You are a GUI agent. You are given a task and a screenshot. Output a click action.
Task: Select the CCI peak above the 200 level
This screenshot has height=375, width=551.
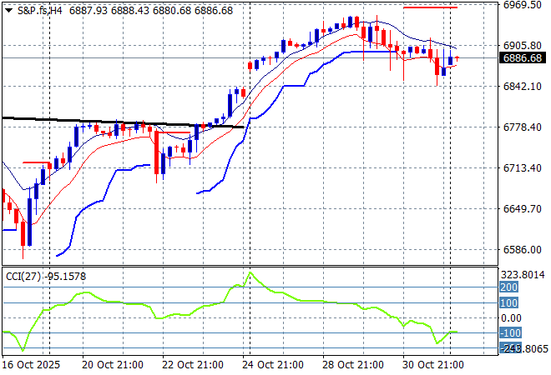pyautogui.click(x=250, y=272)
